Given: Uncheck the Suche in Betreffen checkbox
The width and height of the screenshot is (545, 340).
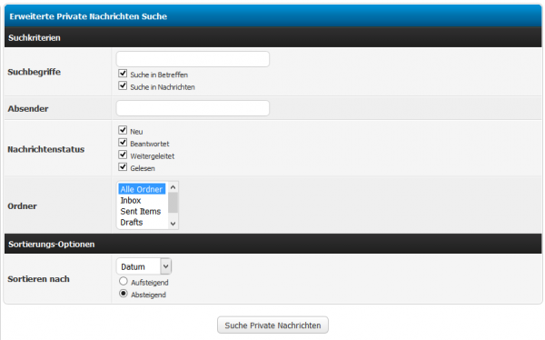Looking at the screenshot, I should tap(123, 73).
